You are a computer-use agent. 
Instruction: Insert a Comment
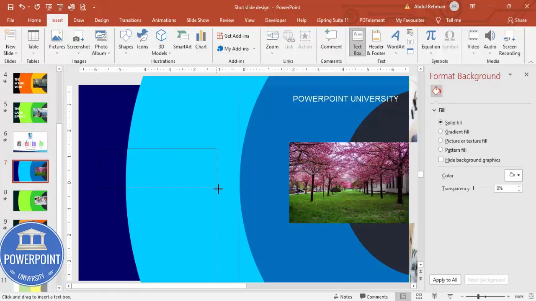click(331, 40)
